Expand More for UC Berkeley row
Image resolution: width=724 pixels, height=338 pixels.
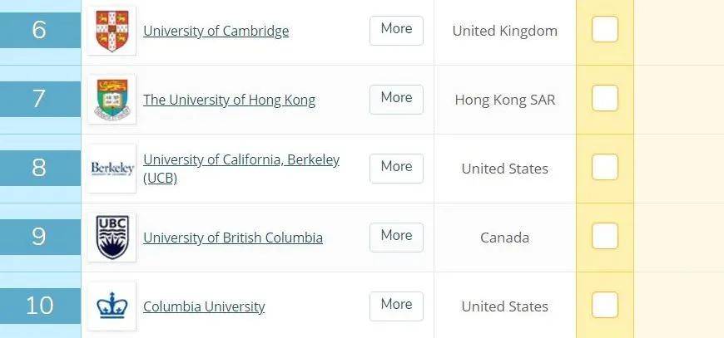[x=396, y=169]
